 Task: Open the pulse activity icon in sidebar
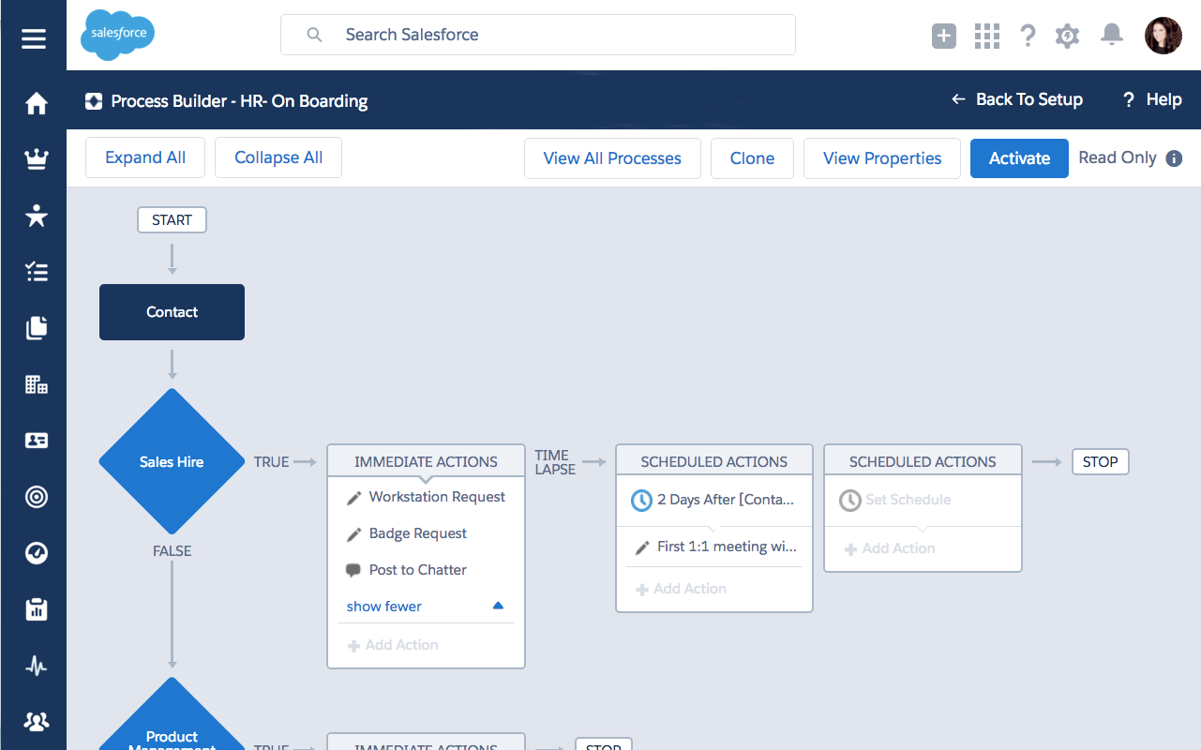tap(36, 666)
